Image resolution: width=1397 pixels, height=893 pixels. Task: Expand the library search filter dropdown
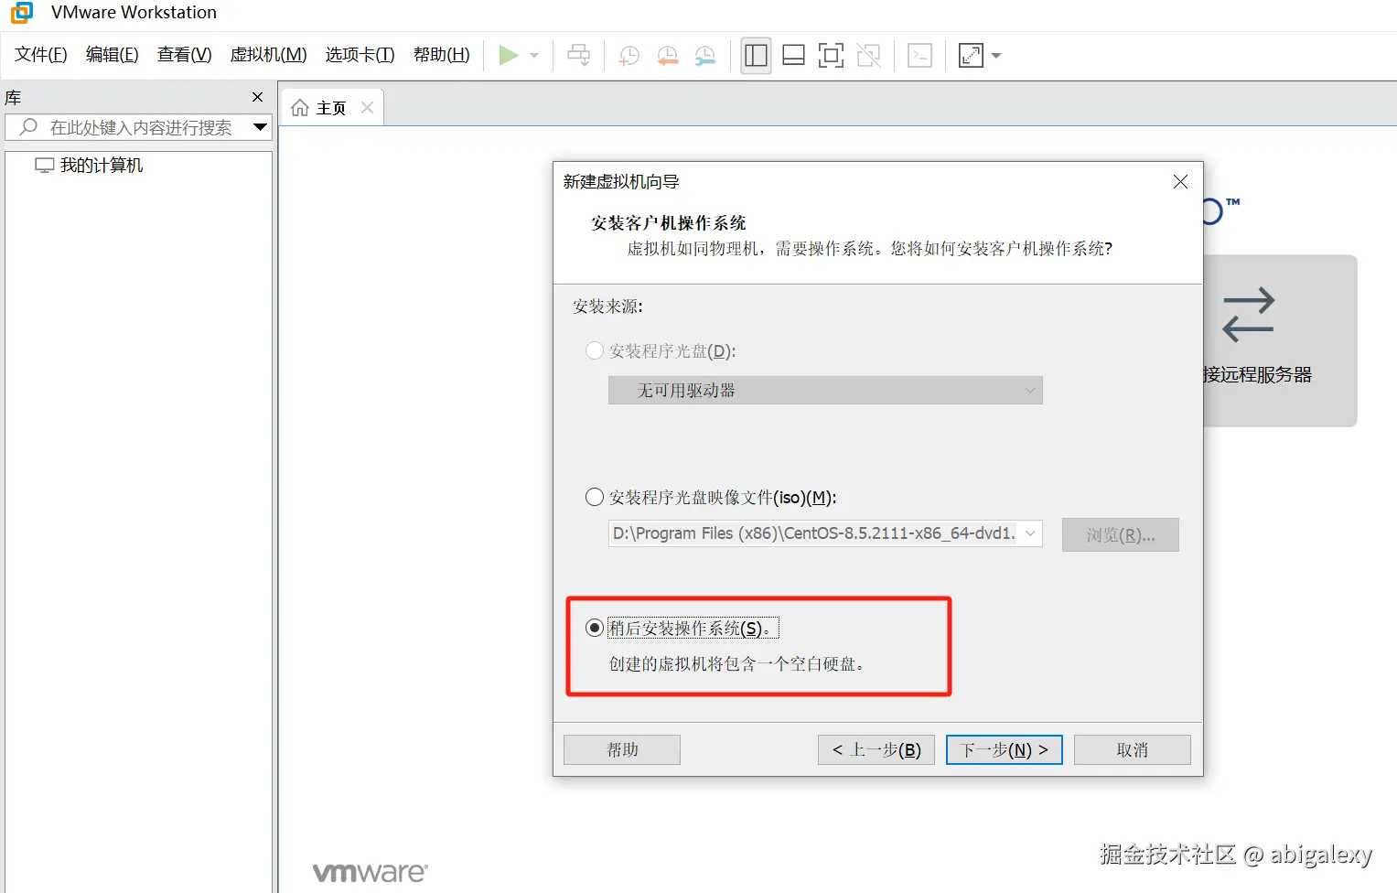[261, 127]
